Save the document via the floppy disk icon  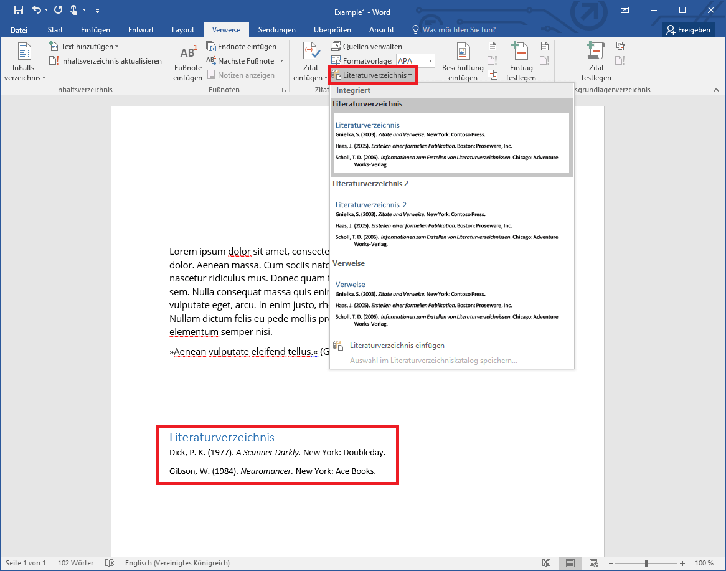click(19, 10)
